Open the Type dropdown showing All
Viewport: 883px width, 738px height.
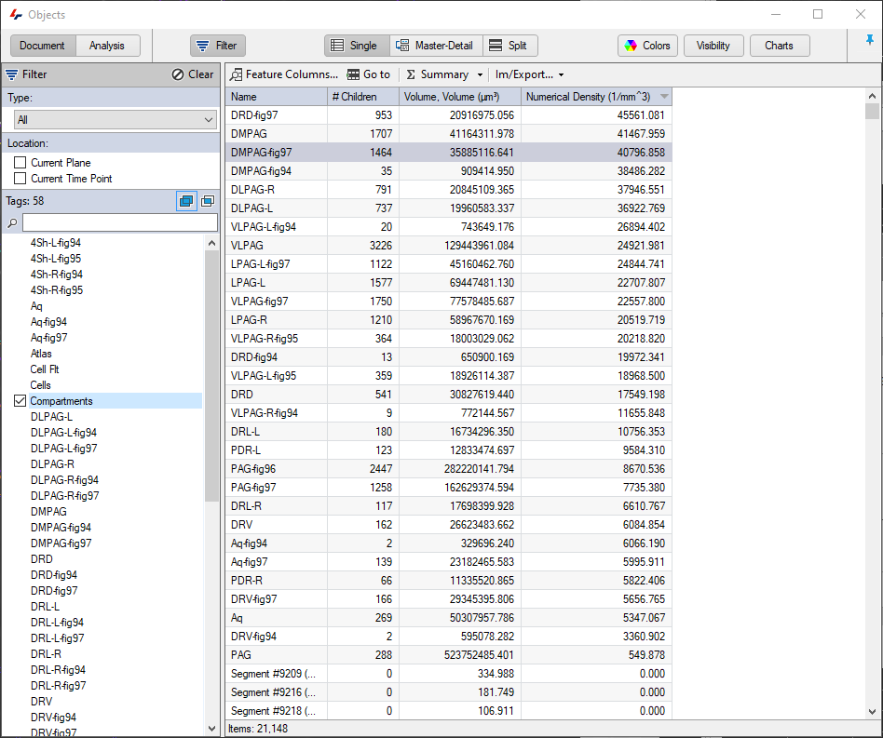tap(114, 120)
